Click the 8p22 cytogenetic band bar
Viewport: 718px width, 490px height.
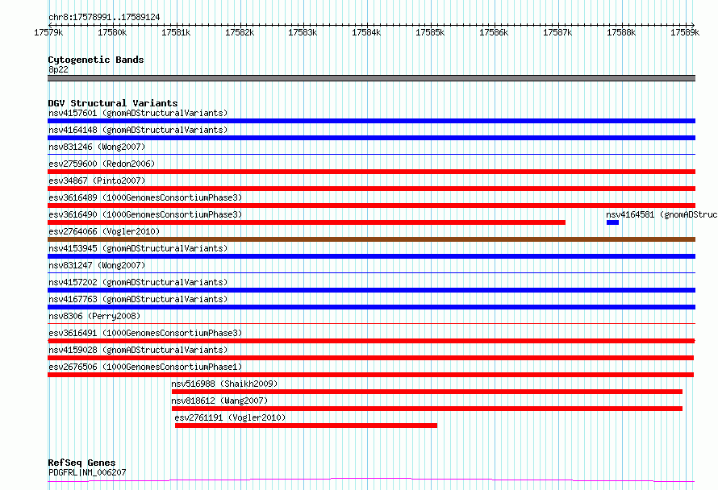click(371, 78)
